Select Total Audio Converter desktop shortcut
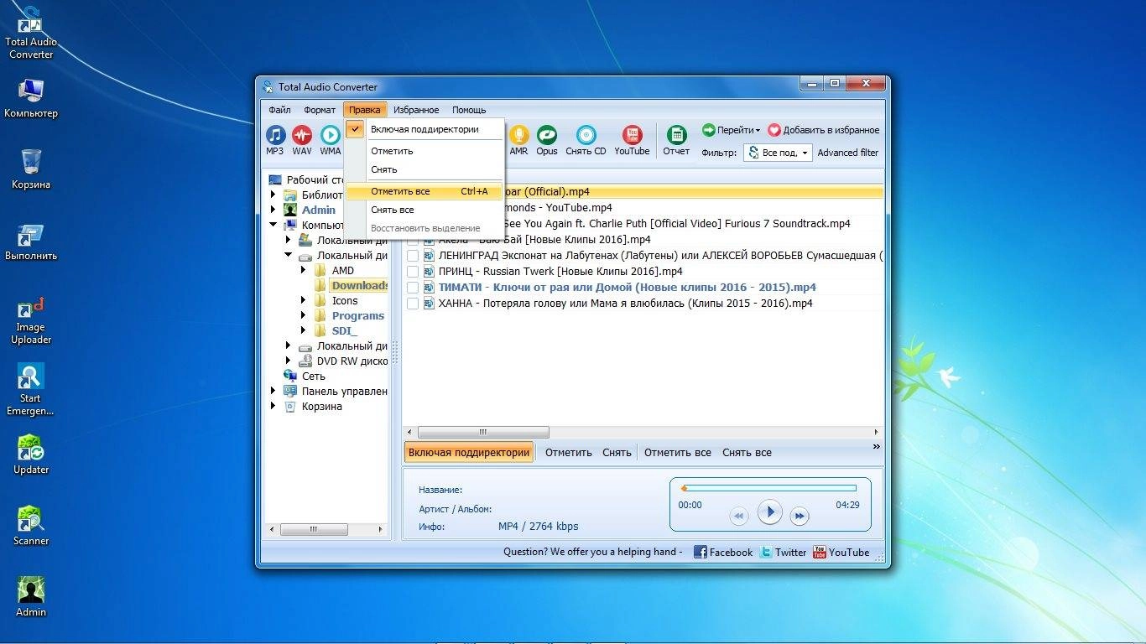Screen dimensions: 1146x644 (31, 32)
